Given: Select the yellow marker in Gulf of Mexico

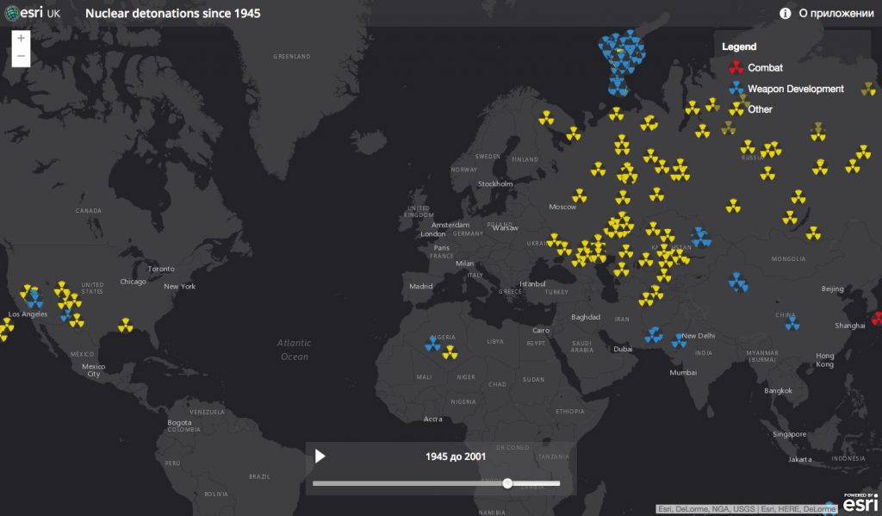Looking at the screenshot, I should click(126, 325).
